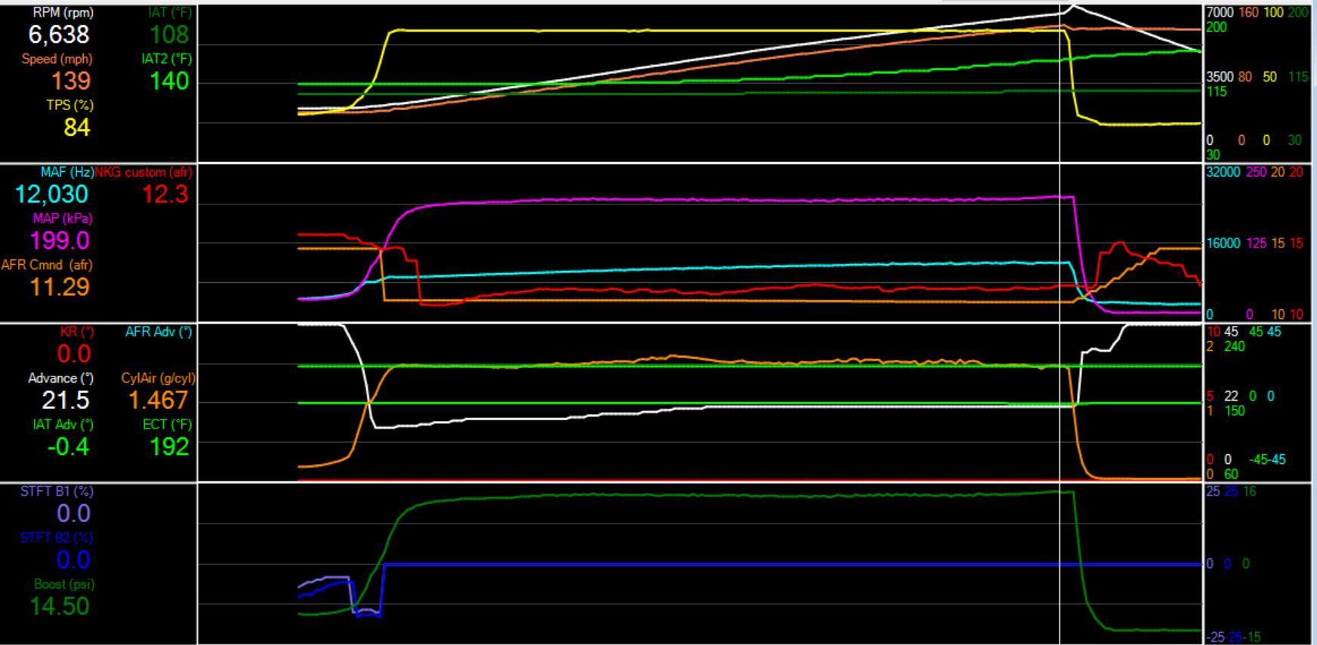The width and height of the screenshot is (1317, 645).
Task: Click the 7000 RPM axis scale label
Action: [1219, 13]
